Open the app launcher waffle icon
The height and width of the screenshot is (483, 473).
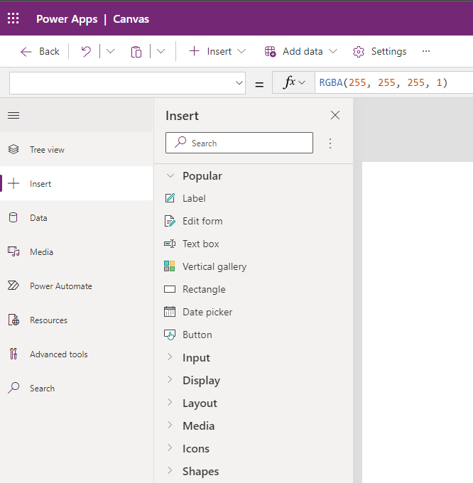[13, 18]
